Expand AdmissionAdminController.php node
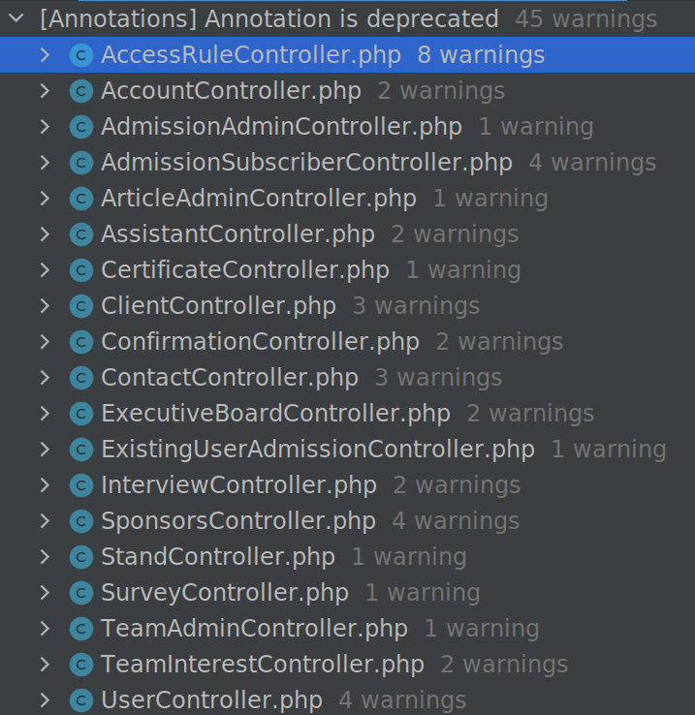 (45, 127)
